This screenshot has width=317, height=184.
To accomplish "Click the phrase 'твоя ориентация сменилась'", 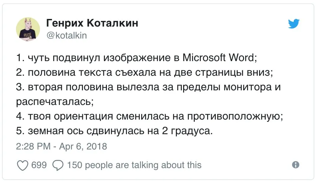I will 99,117.
